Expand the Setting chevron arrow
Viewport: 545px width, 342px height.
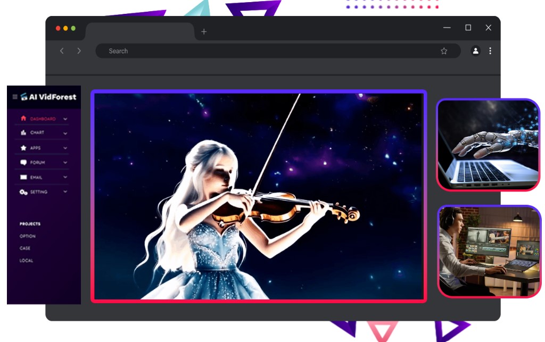coord(65,191)
